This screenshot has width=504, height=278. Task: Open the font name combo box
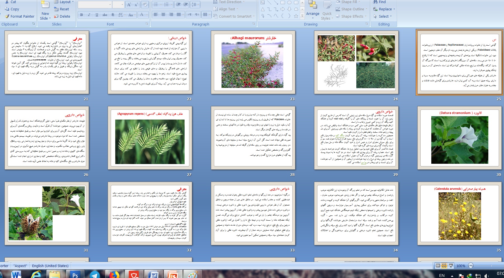[95, 5]
